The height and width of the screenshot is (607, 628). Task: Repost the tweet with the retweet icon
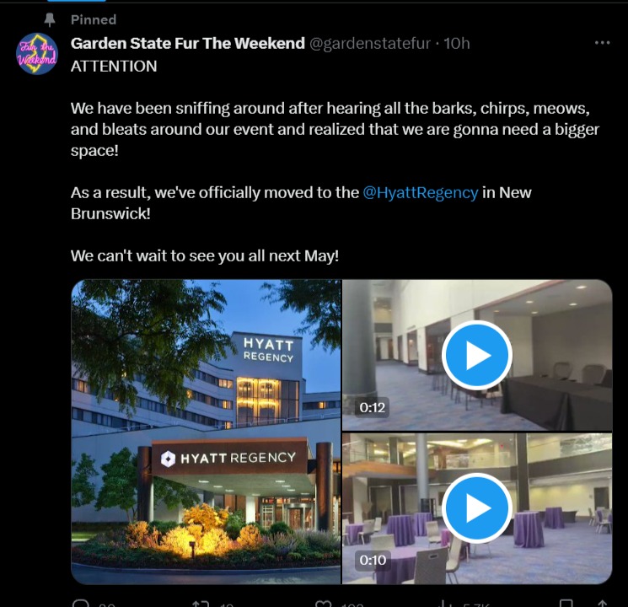coord(201,603)
